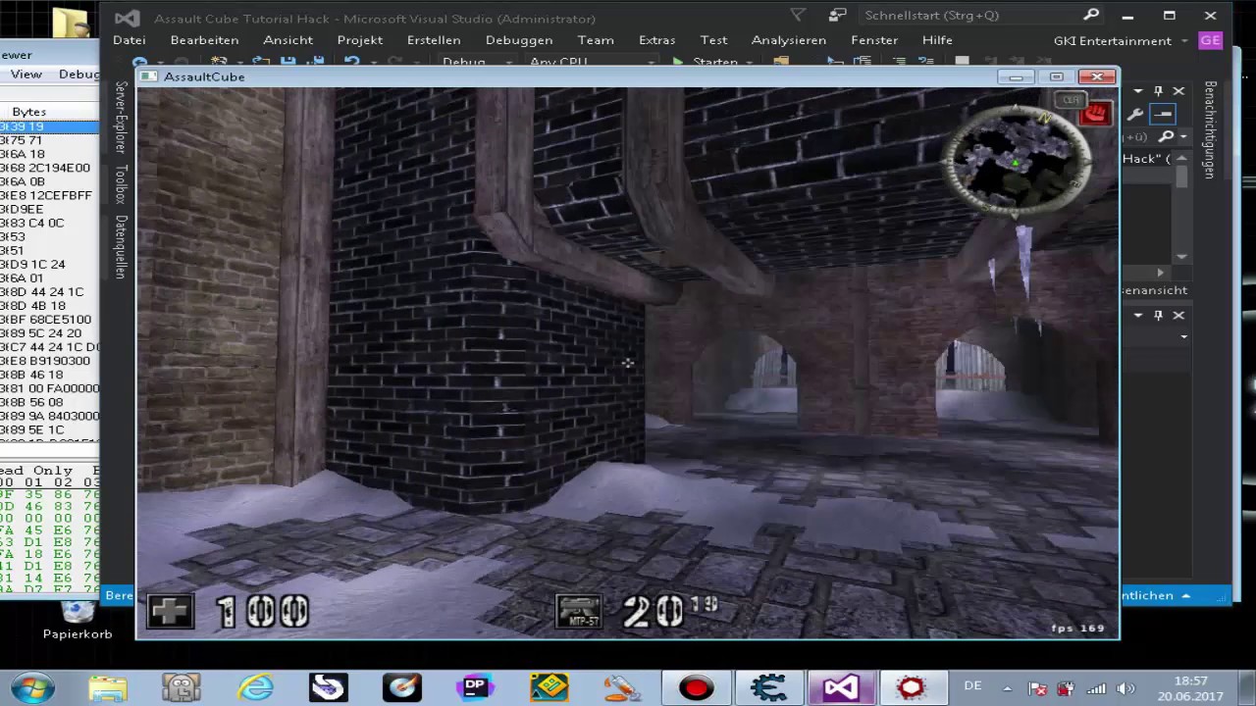Screen dimensions: 1256x706
Task: Switch to the tab ending in 'enansicht'
Action: [1154, 290]
